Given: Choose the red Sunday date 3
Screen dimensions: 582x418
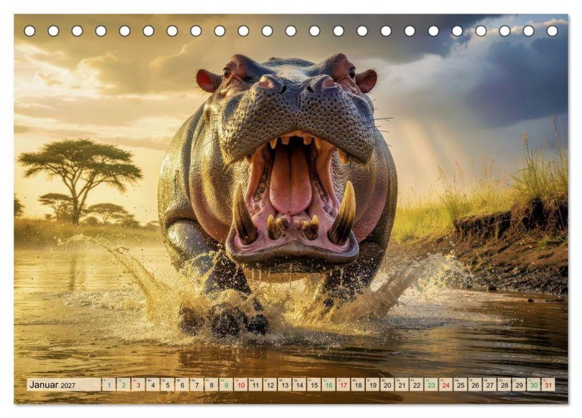Looking at the screenshot, I should [138, 384].
